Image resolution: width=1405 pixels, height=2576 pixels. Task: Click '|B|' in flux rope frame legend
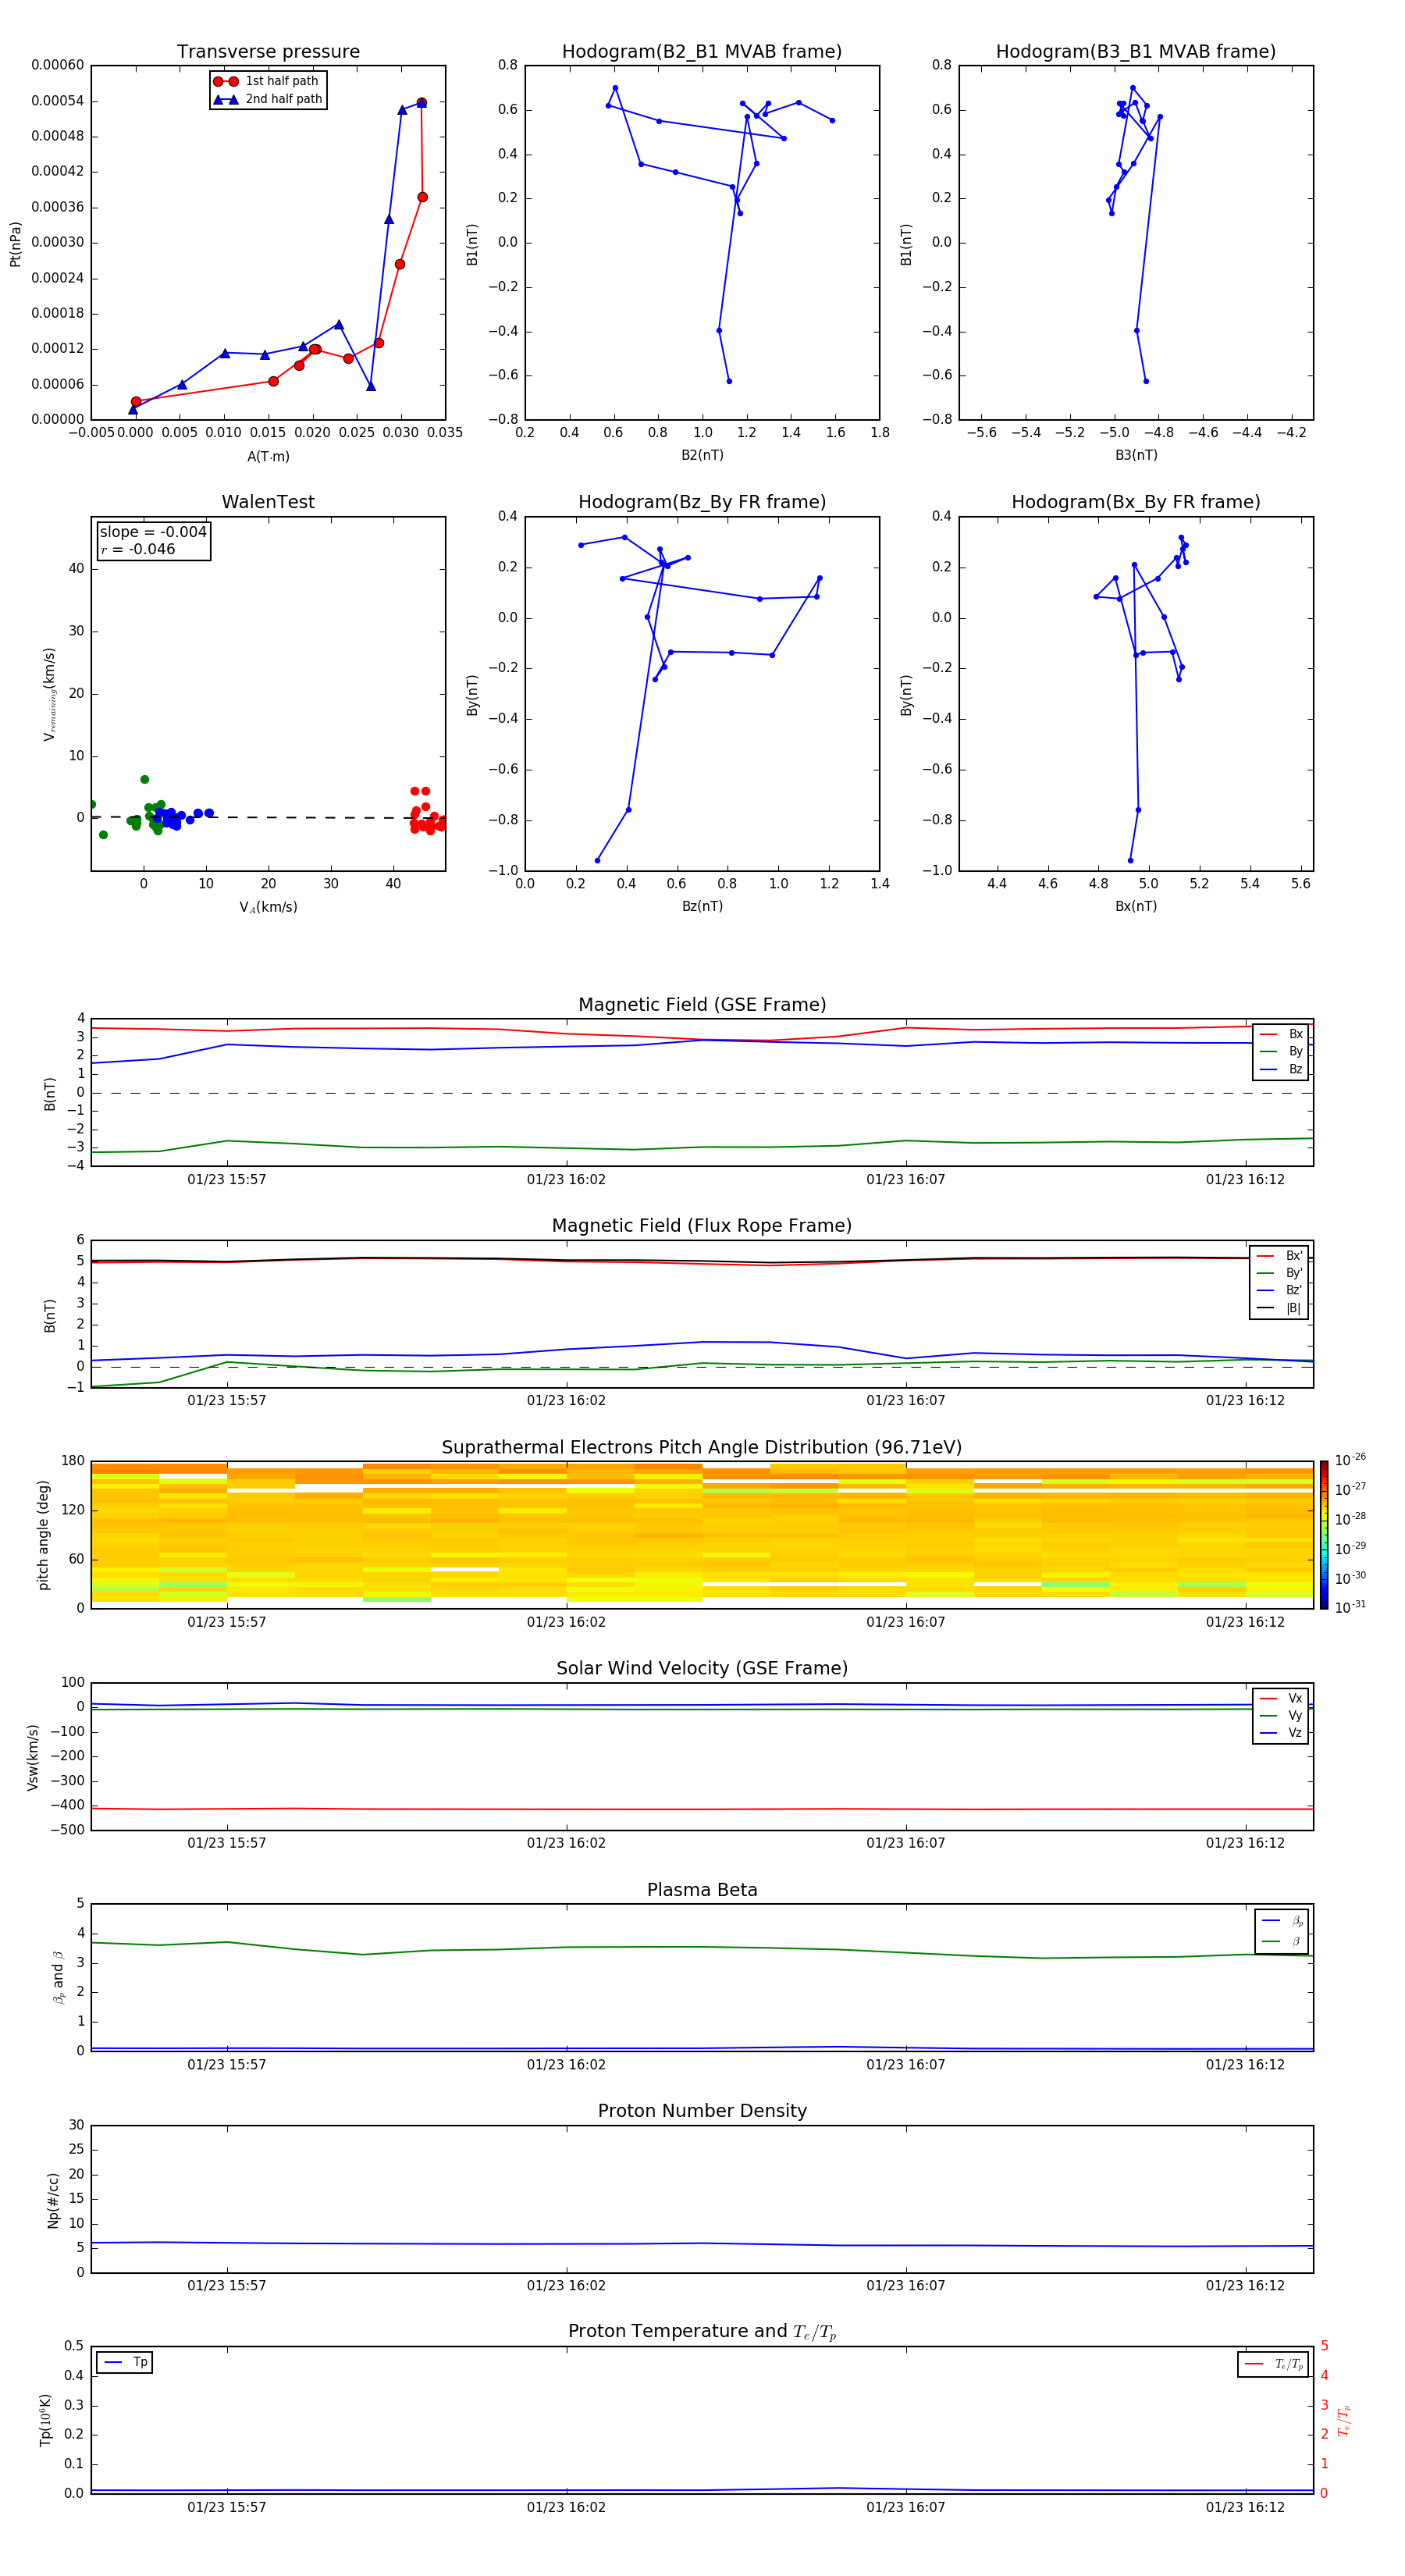(x=1293, y=1308)
